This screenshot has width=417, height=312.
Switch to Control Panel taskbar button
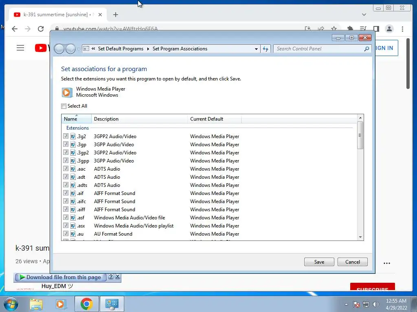(x=112, y=304)
